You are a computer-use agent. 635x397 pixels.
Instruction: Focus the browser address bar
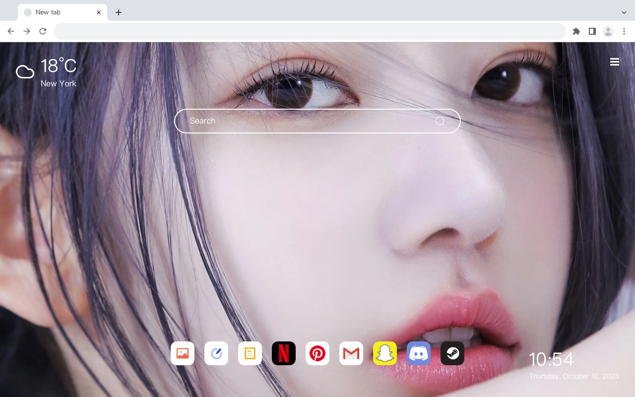point(310,31)
